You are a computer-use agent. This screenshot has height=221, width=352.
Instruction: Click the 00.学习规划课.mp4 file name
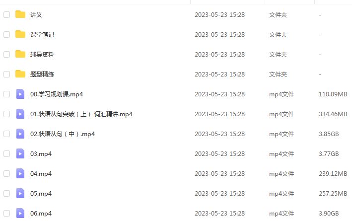coord(57,94)
